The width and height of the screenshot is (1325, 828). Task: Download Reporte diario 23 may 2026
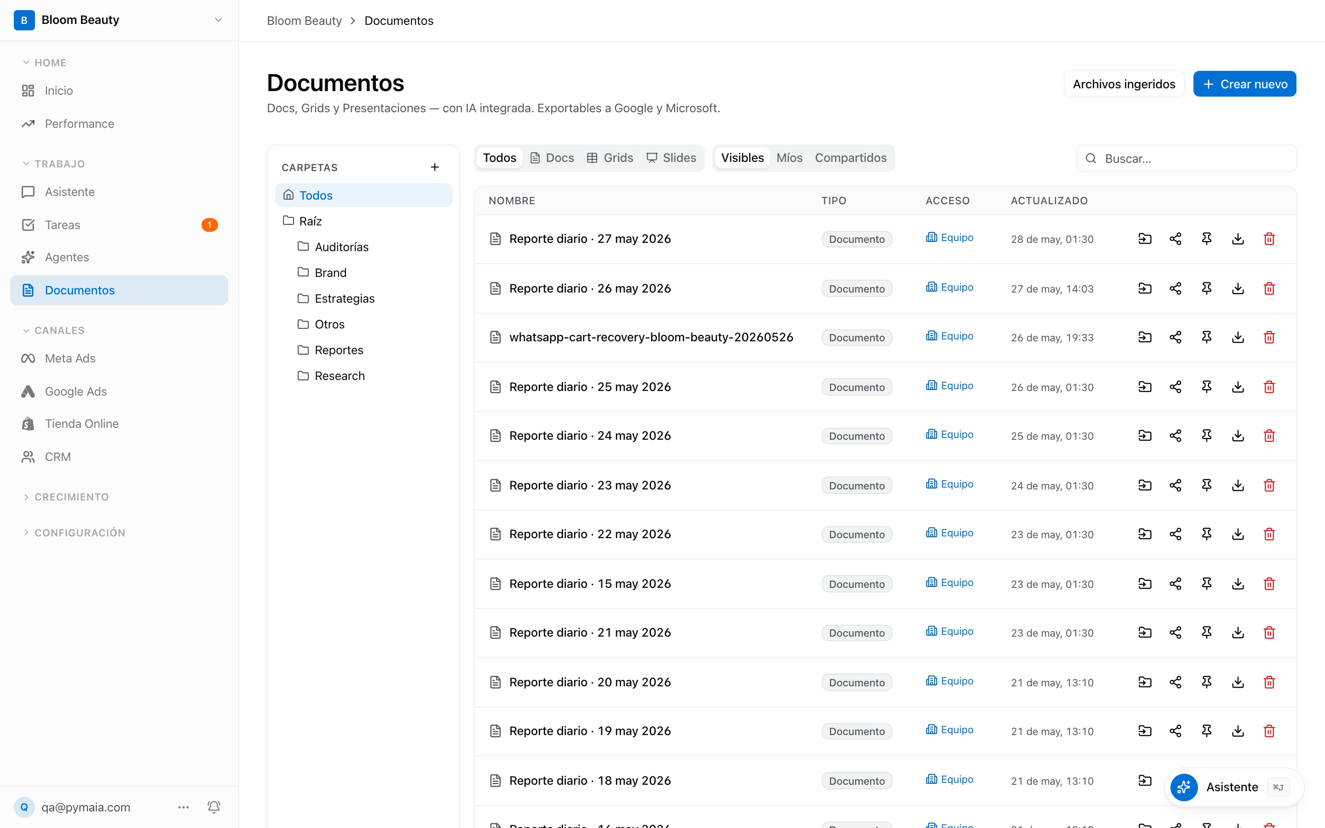coord(1238,486)
